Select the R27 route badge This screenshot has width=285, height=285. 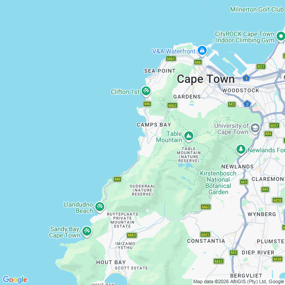tap(261, 67)
